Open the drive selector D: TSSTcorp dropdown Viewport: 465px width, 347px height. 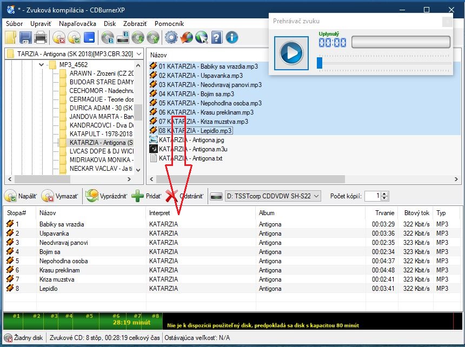[x=316, y=196]
